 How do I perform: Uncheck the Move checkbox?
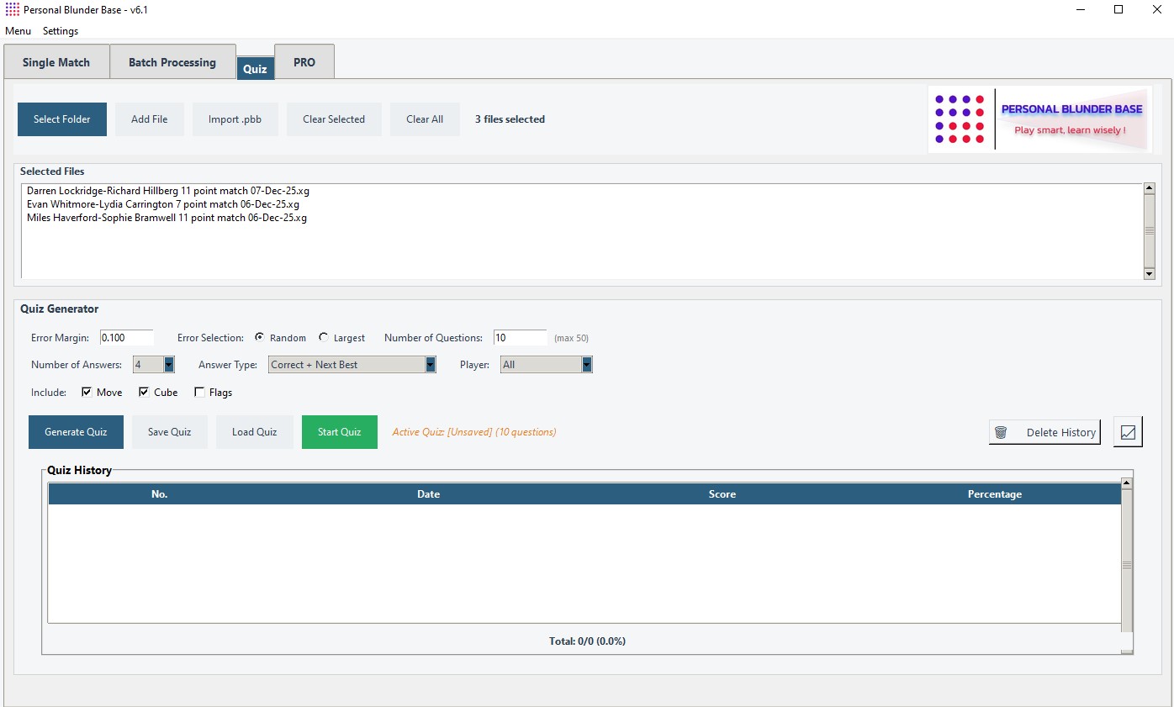(x=87, y=393)
